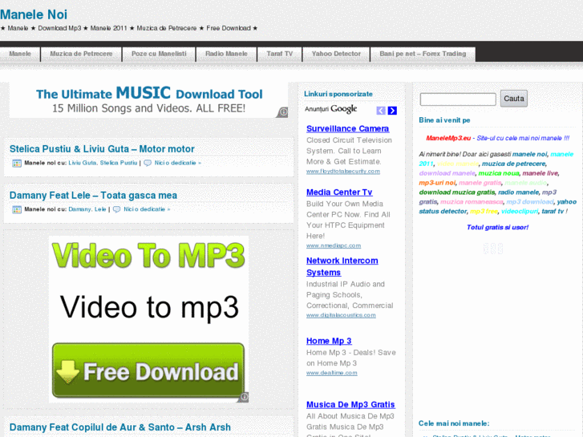Click the Manele Noi site title
Image resolution: width=583 pixels, height=437 pixels.
click(x=34, y=14)
